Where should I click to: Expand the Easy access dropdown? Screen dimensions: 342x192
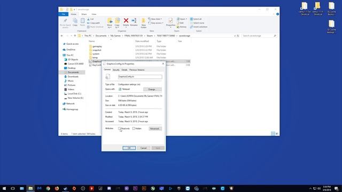(156, 23)
